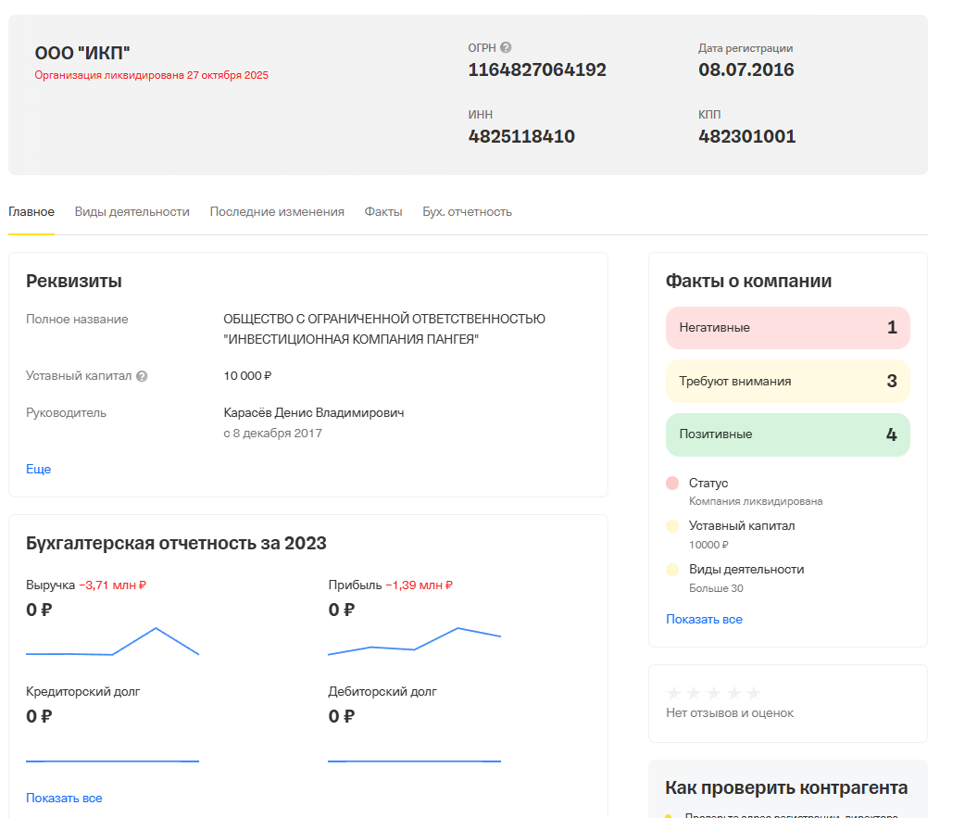The height and width of the screenshot is (818, 965).
Task: Switch to the Факты tab
Action: 382,211
